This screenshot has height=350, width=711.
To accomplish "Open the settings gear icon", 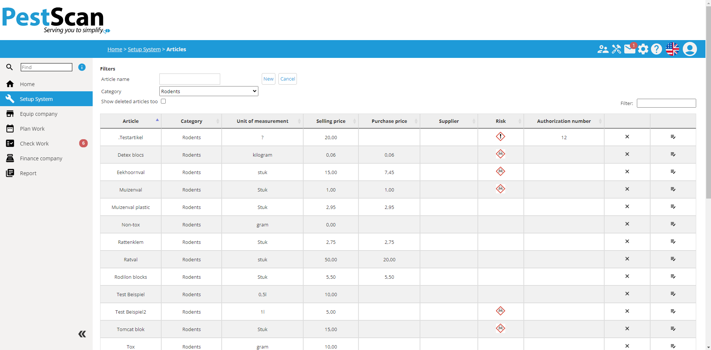I will pos(643,49).
